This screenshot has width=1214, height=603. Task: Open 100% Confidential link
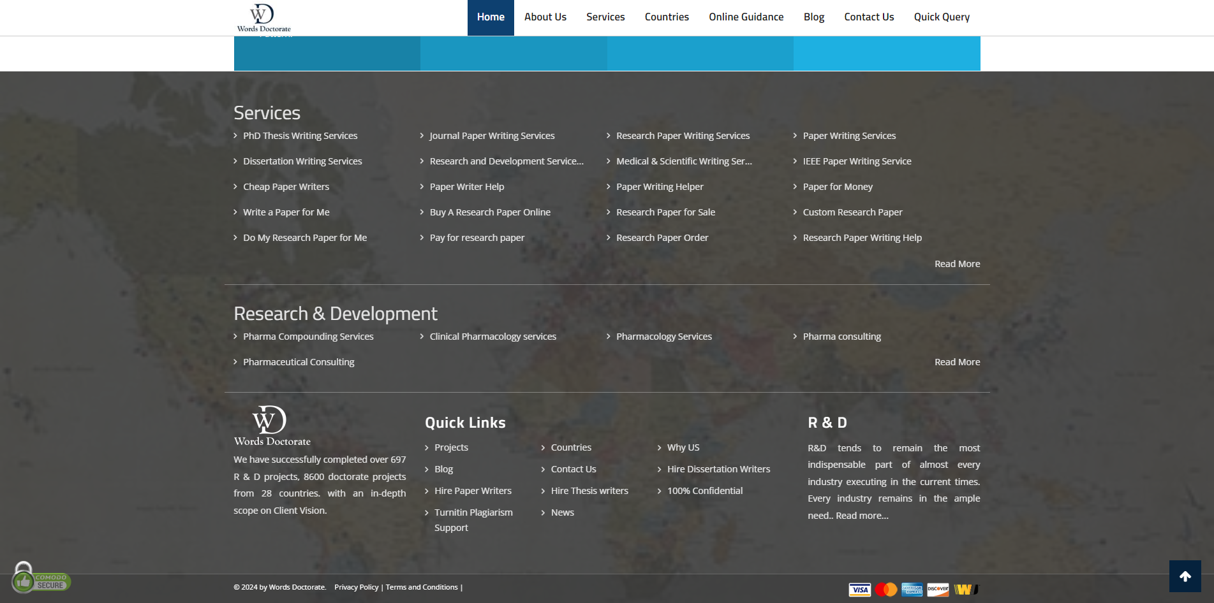[x=705, y=491]
